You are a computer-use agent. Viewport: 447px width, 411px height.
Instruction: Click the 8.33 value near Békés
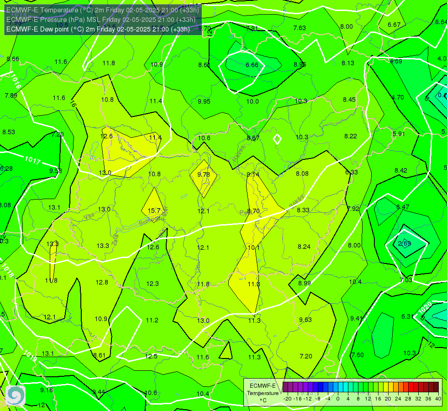click(303, 210)
